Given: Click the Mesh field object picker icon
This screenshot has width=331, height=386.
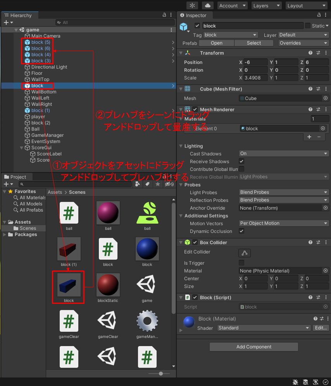Looking at the screenshot, I should pos(325,98).
